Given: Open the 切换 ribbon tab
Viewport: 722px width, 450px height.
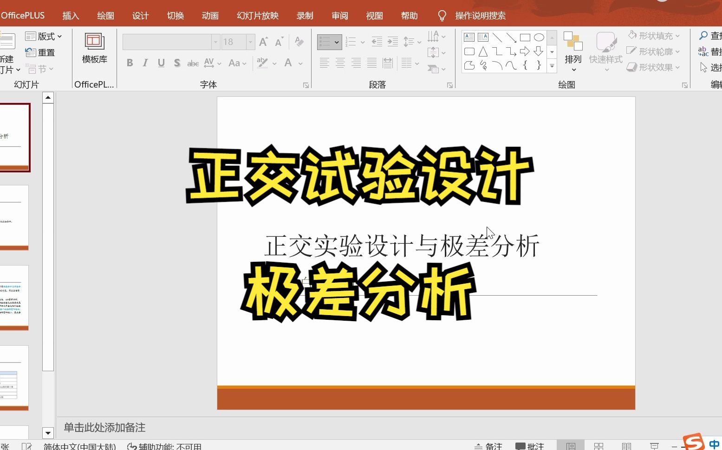Looking at the screenshot, I should (176, 16).
